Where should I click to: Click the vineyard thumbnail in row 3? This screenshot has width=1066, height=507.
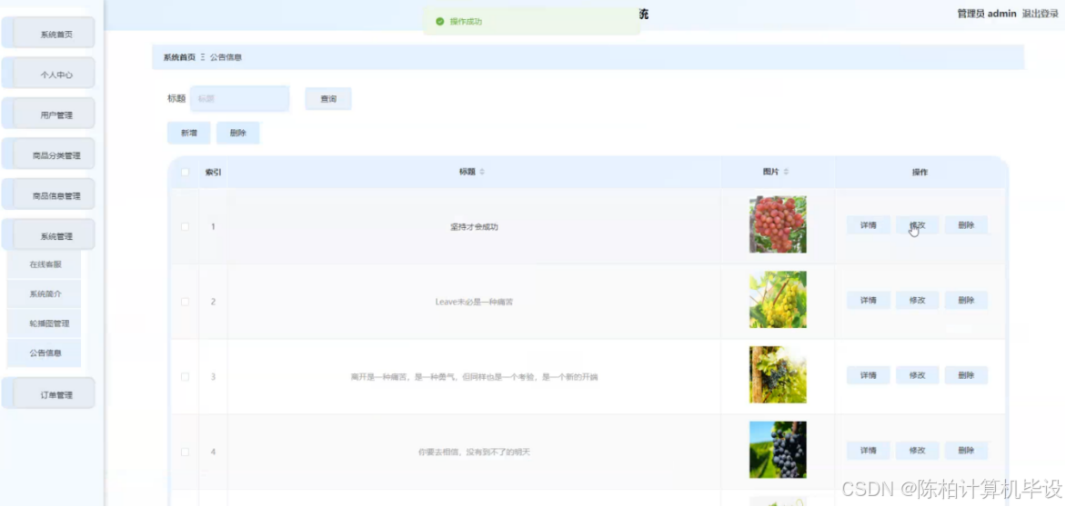pyautogui.click(x=778, y=374)
